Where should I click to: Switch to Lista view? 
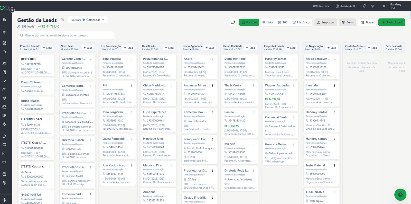click(267, 22)
